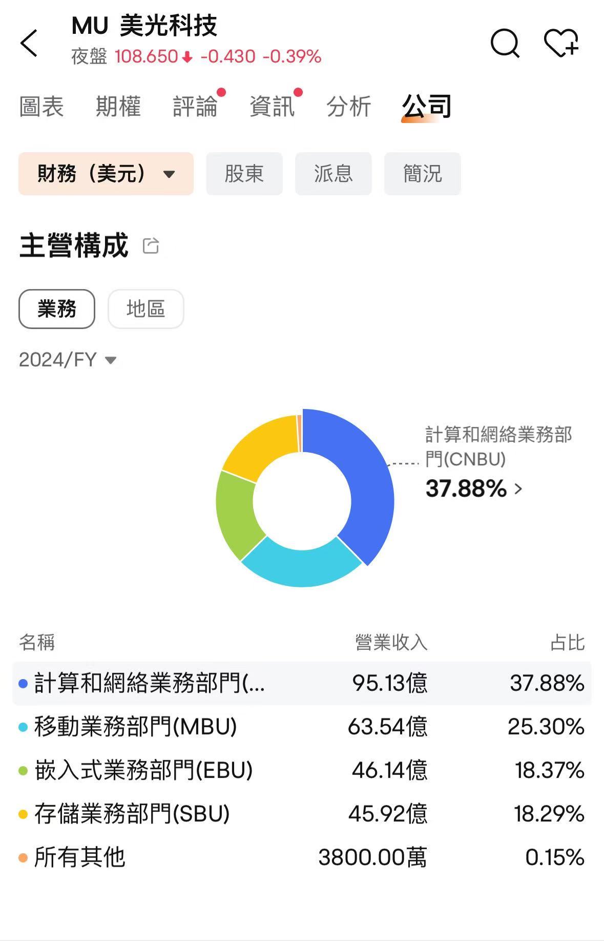The image size is (604, 941).
Task: Switch to 地區 breakdown toggle
Action: coord(145,309)
